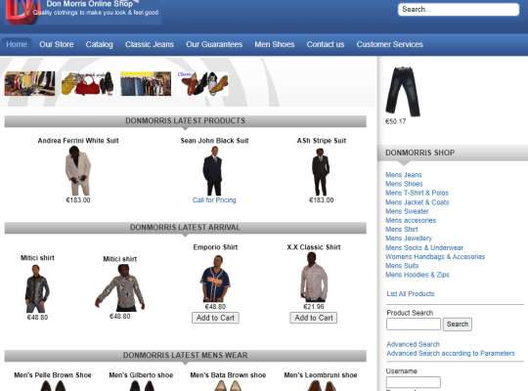This screenshot has height=391, width=528.
Task: Open the Advanced Search link
Action: (414, 344)
